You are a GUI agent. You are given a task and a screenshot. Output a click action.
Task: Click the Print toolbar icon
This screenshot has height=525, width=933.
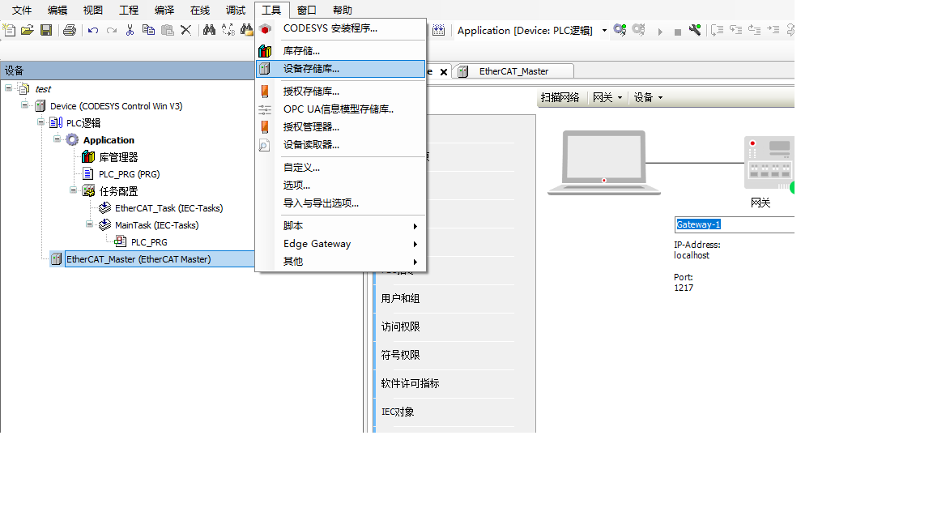click(x=70, y=30)
